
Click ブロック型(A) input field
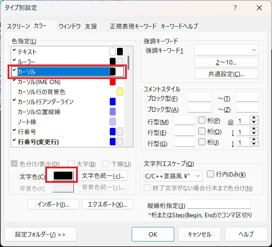[x=200, y=108]
